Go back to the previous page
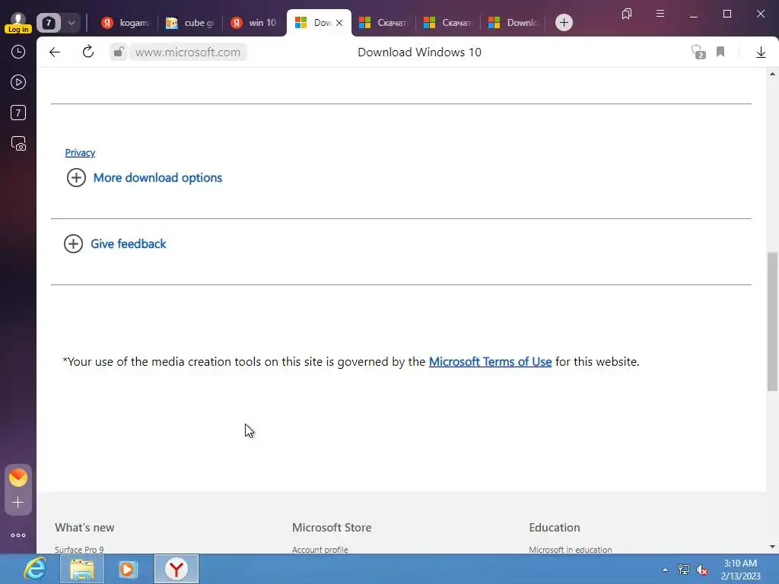This screenshot has height=584, width=779. click(55, 52)
